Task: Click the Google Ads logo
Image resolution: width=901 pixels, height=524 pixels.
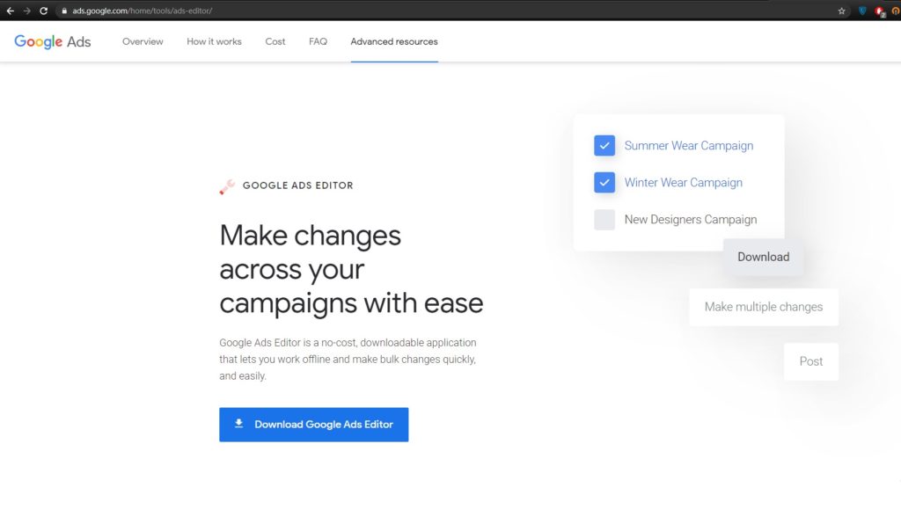Action: pyautogui.click(x=52, y=40)
